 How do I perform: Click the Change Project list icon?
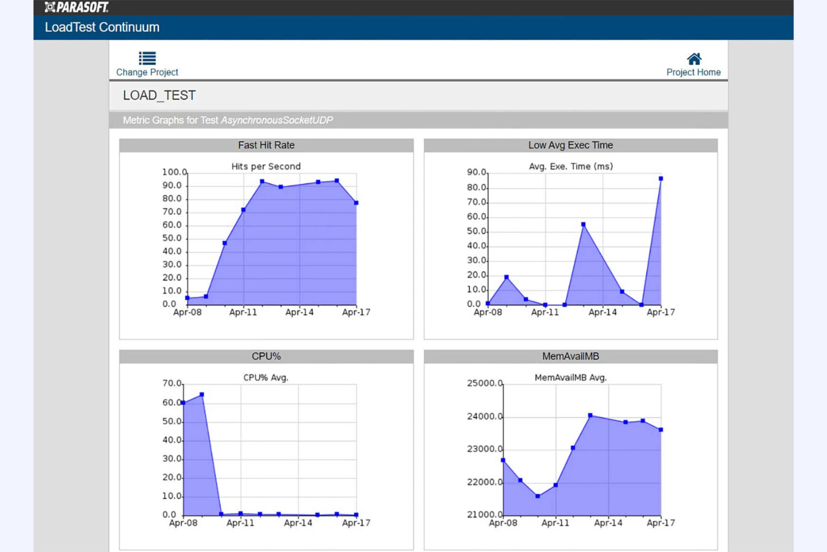coord(146,56)
